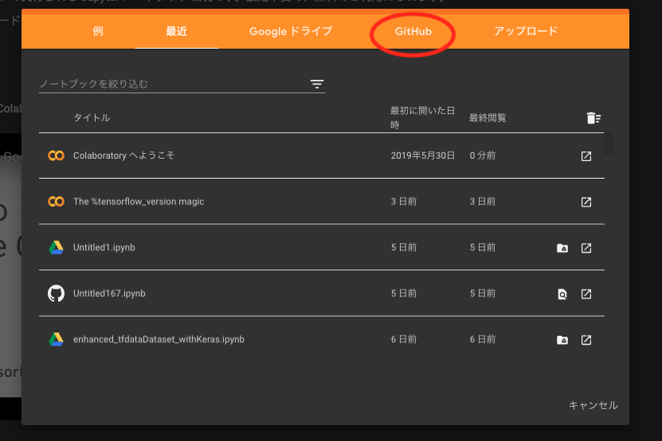Click the notebook list scrollbar
The image size is (662, 441).
tap(609, 144)
